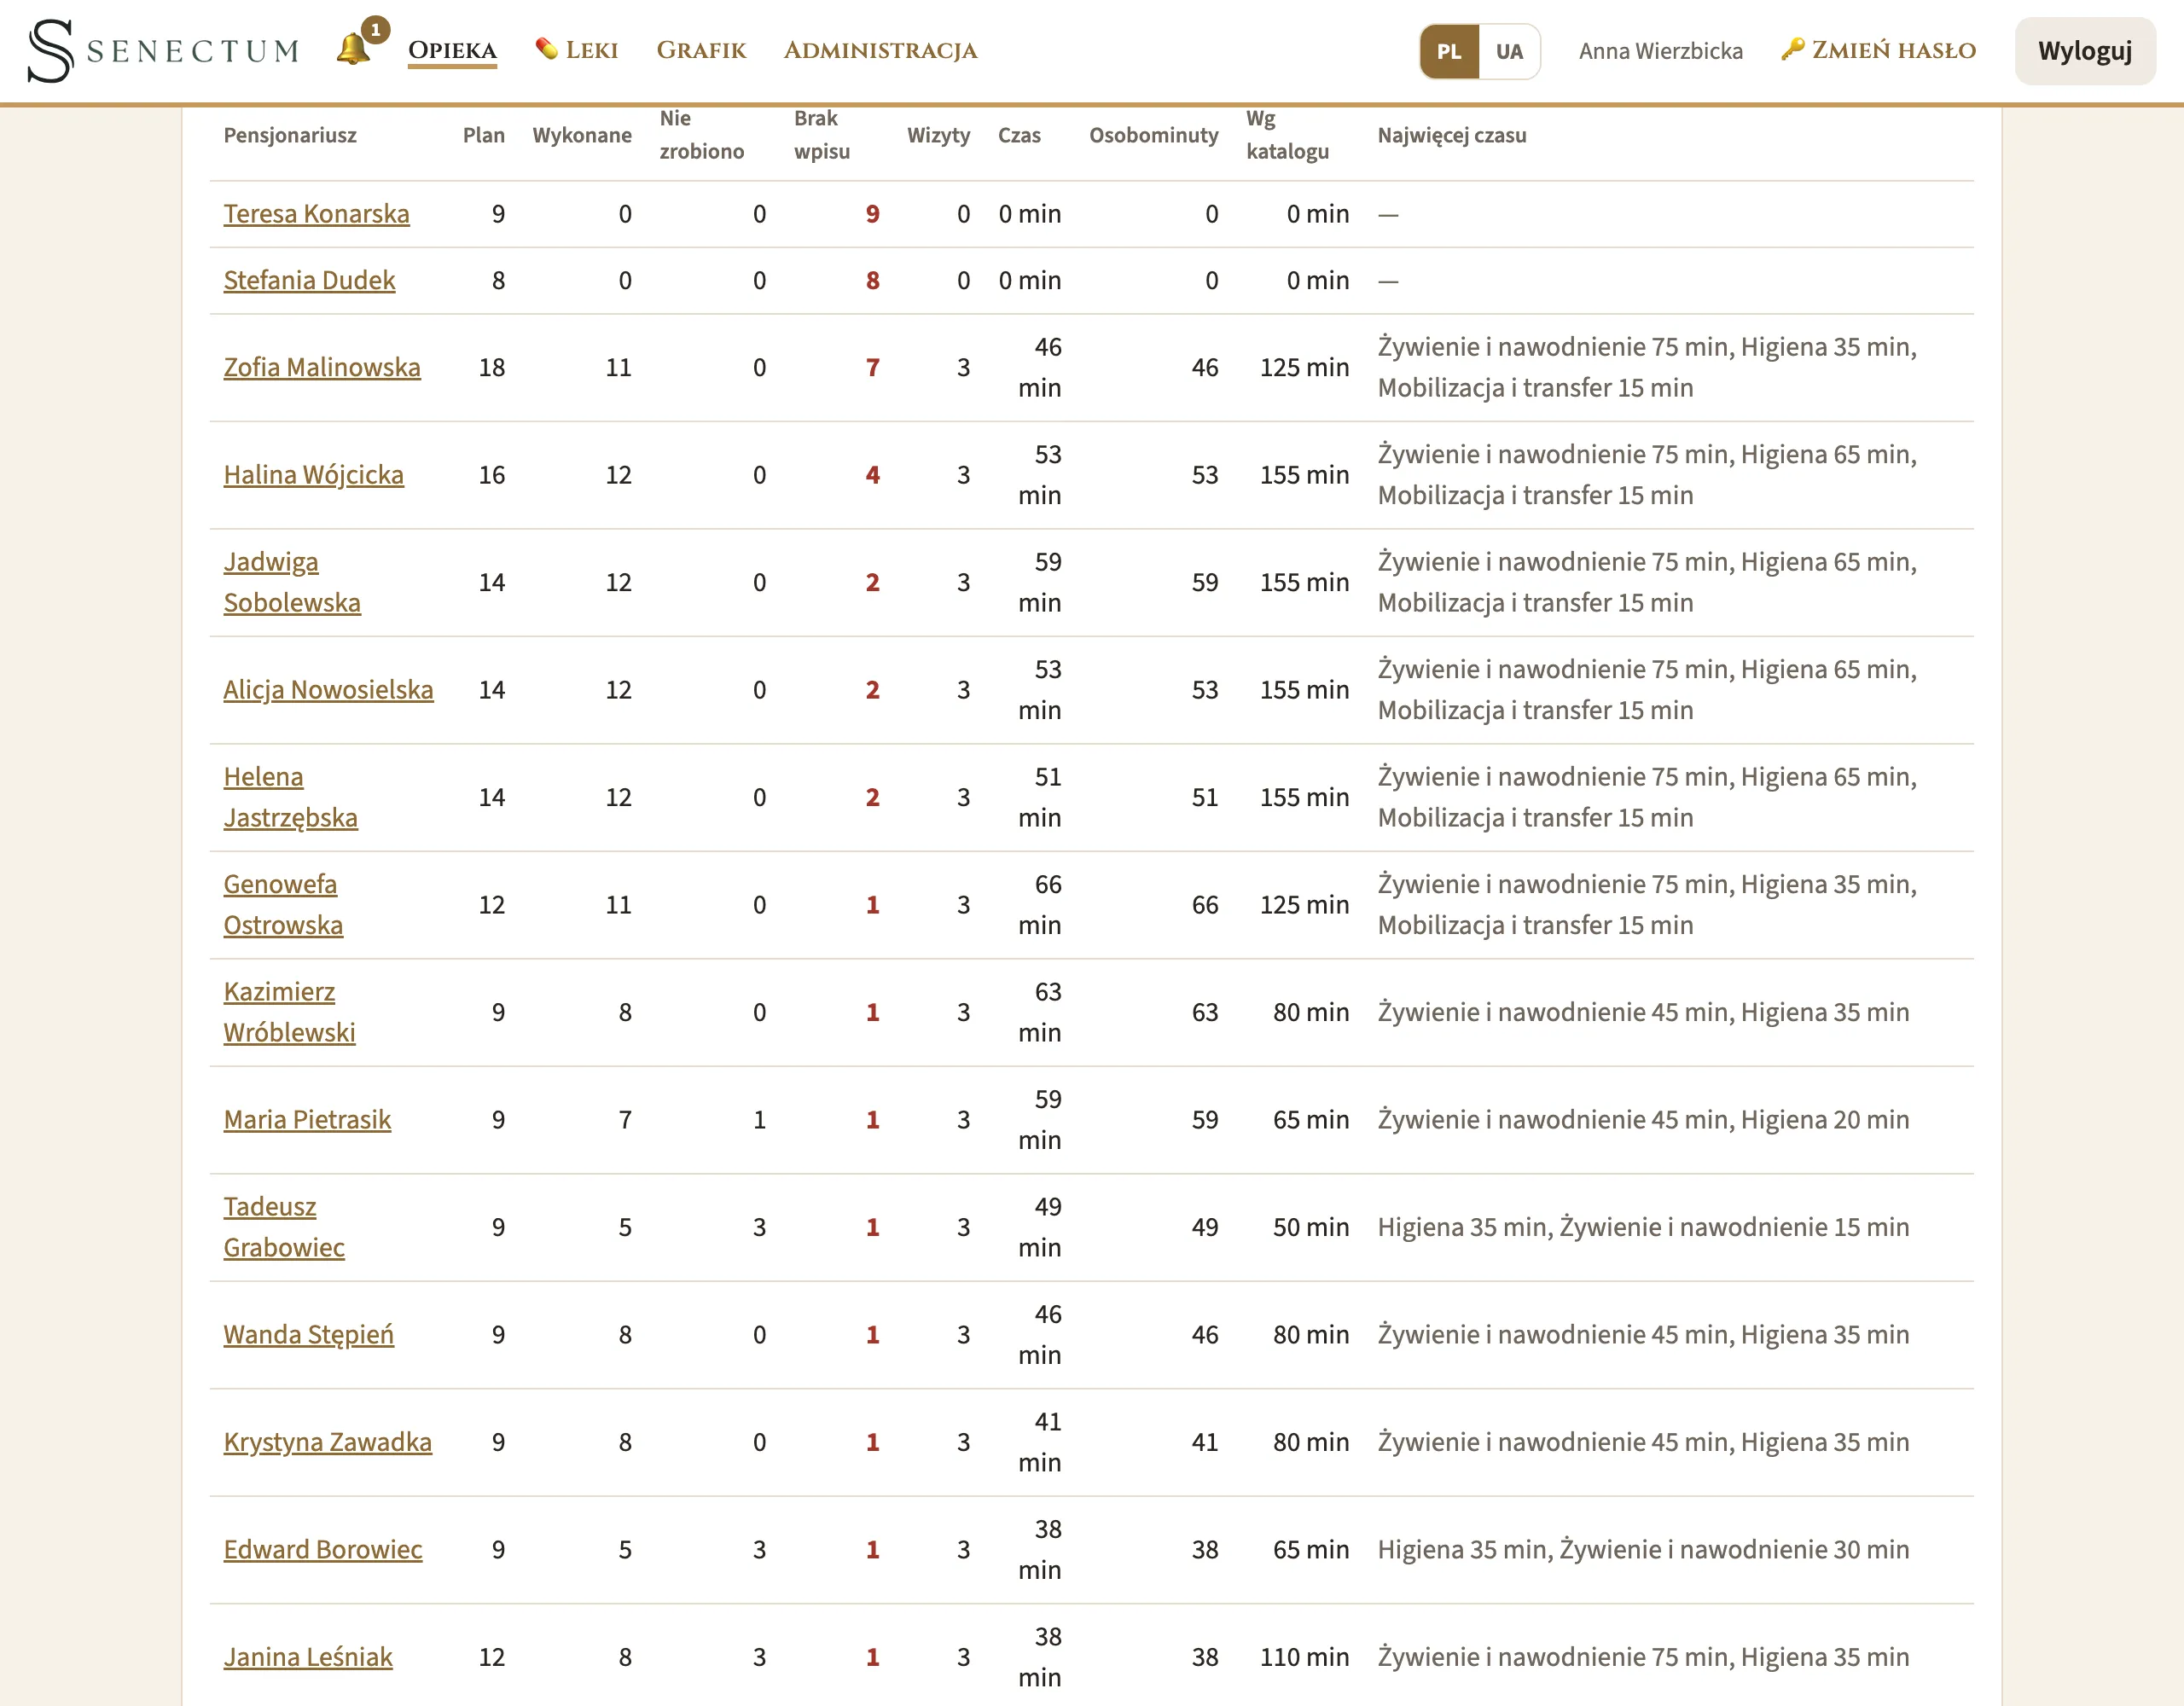Switch language to UA
The height and width of the screenshot is (1706, 2184).
(x=1509, y=51)
